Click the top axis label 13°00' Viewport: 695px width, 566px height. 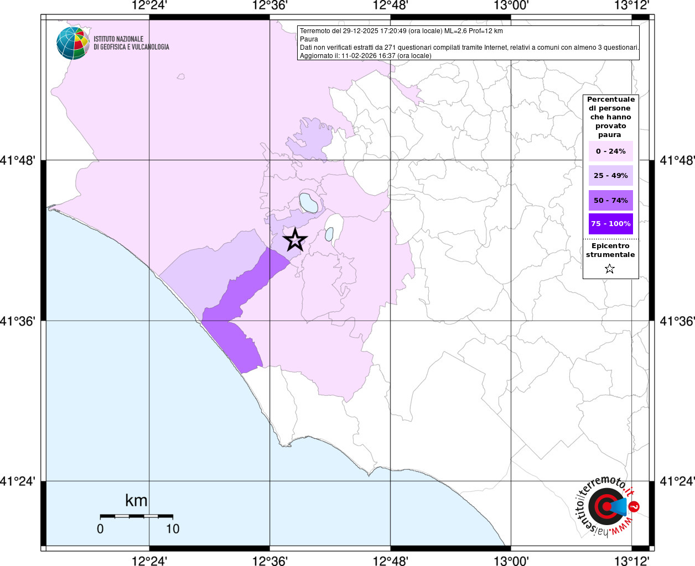(x=511, y=6)
